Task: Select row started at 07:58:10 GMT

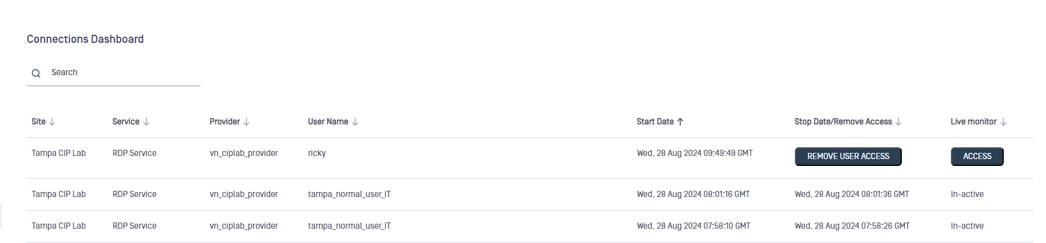Action: pyautogui.click(x=530, y=226)
